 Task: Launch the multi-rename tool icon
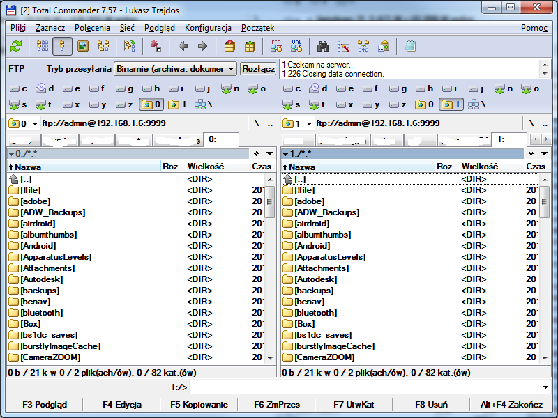point(343,46)
